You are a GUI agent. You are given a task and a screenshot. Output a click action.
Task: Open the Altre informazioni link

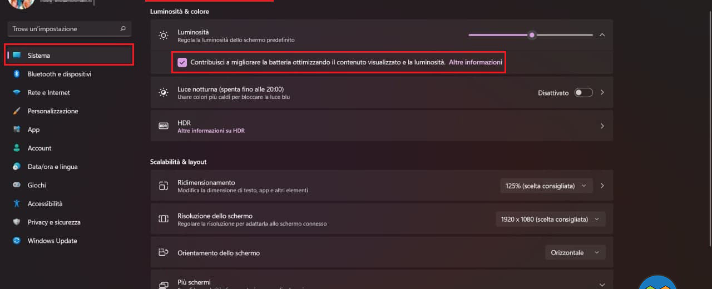(476, 62)
